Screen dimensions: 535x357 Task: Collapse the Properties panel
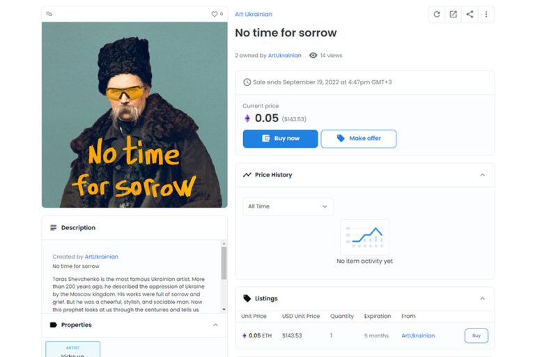click(216, 325)
